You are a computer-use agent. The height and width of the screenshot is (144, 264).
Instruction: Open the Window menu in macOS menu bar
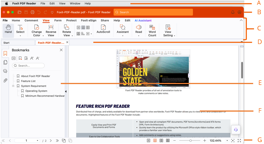pos(75,3)
